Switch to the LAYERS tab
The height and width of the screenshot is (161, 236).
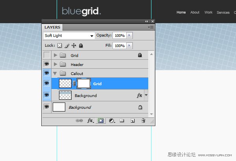[52, 27]
